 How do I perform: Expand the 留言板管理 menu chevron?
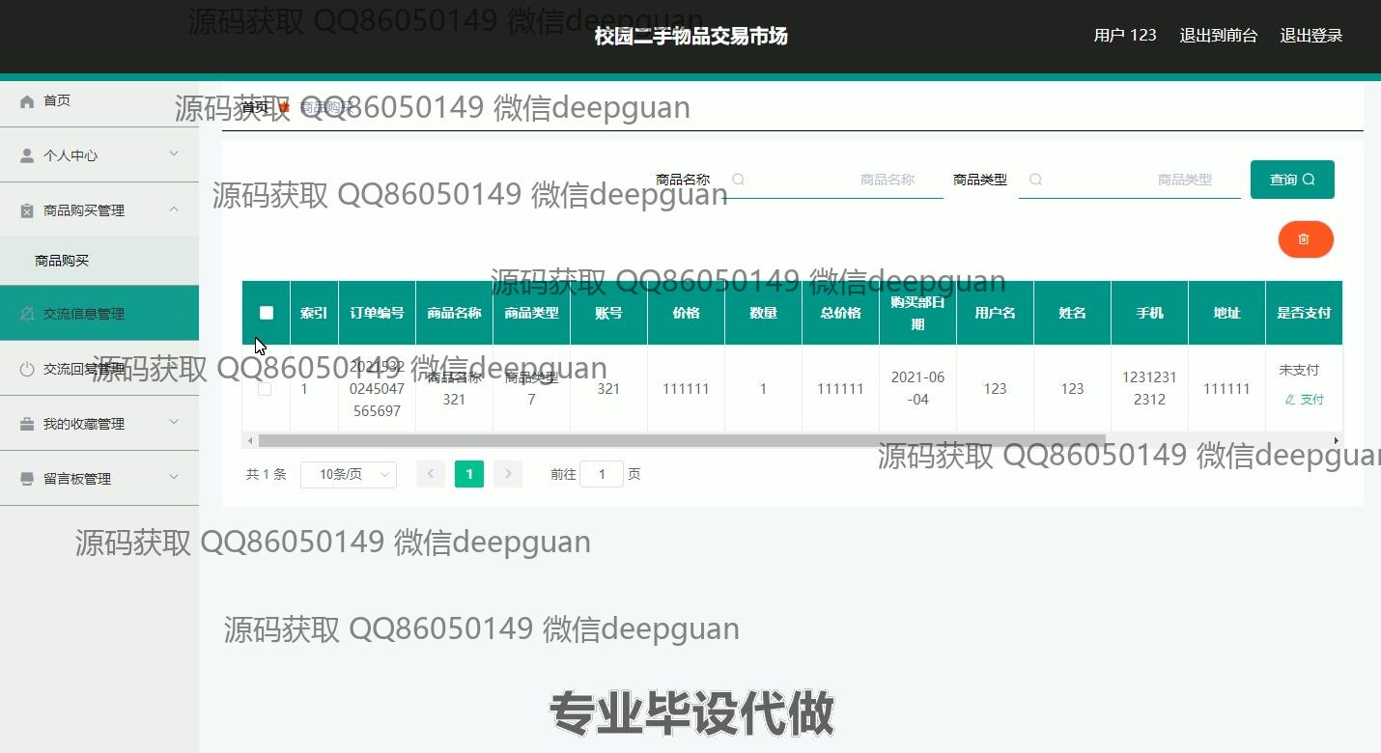click(x=174, y=477)
